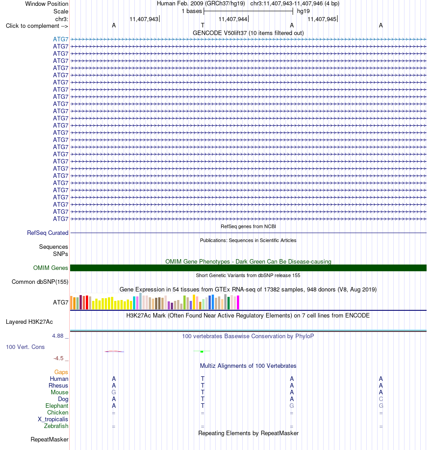Screen dimensions: 427x450
Task: Select the Scale track label
Action: coord(61,12)
